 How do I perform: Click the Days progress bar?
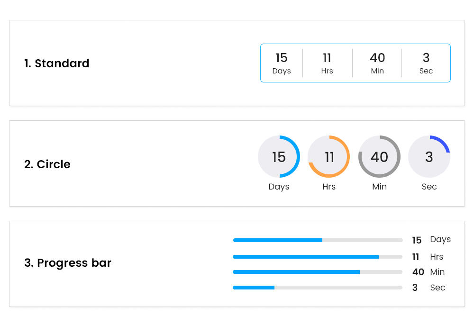coord(318,240)
